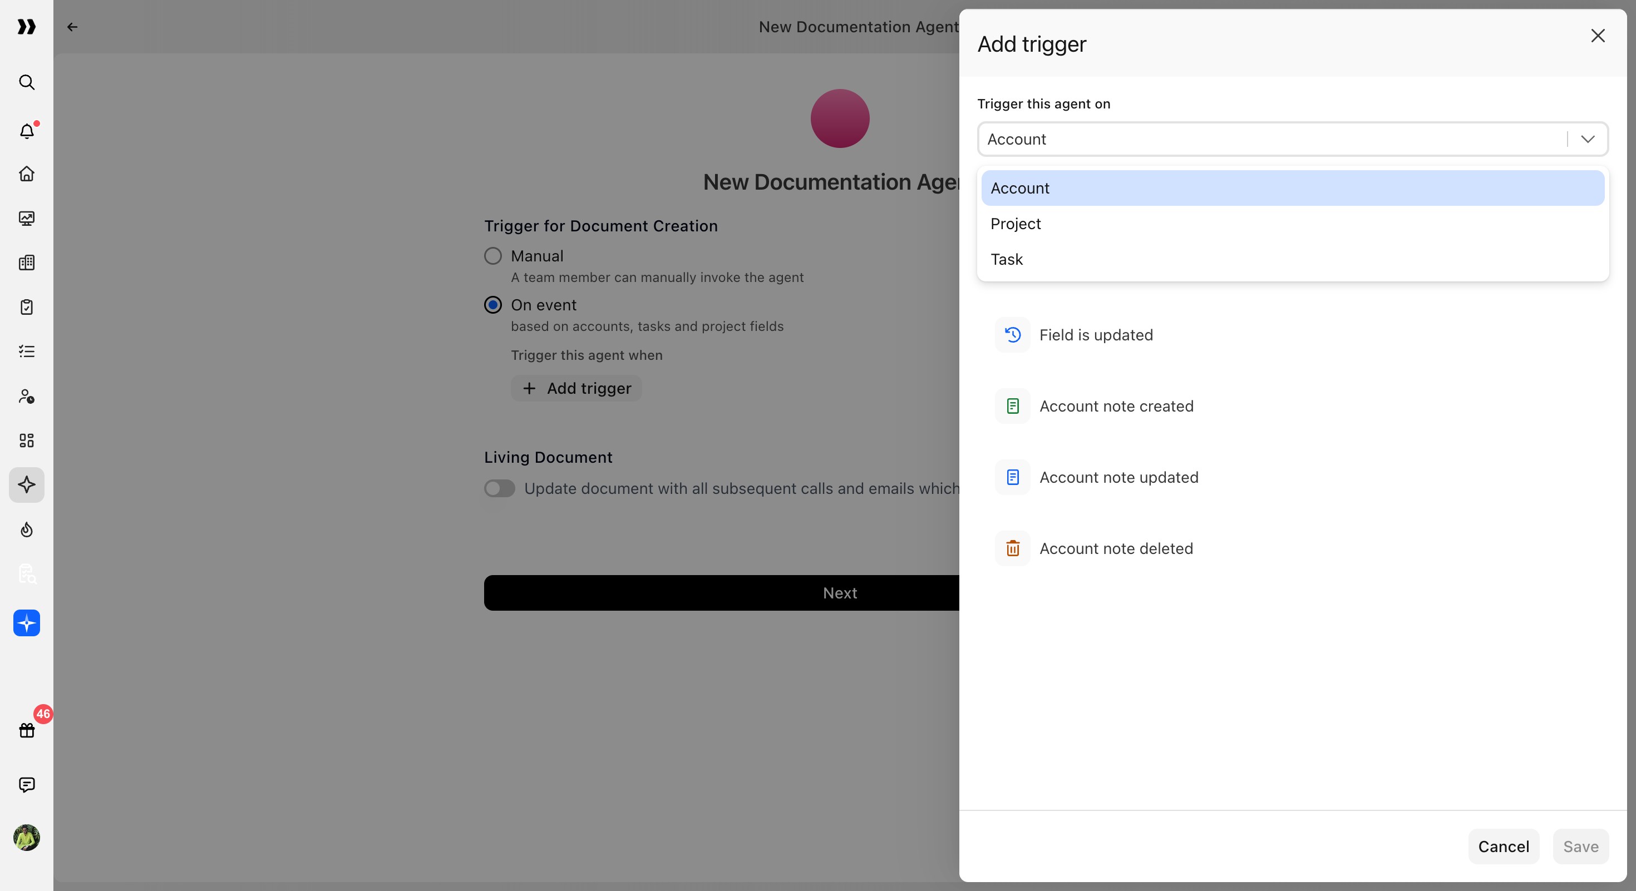The image size is (1636, 891).
Task: Open the flame icon in sidebar
Action: 27,529
